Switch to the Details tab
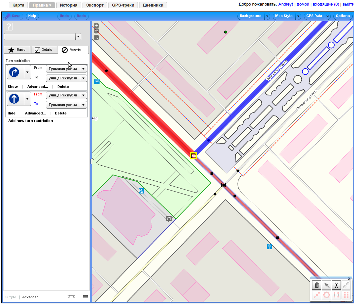This screenshot has height=305, width=354. (x=44, y=50)
